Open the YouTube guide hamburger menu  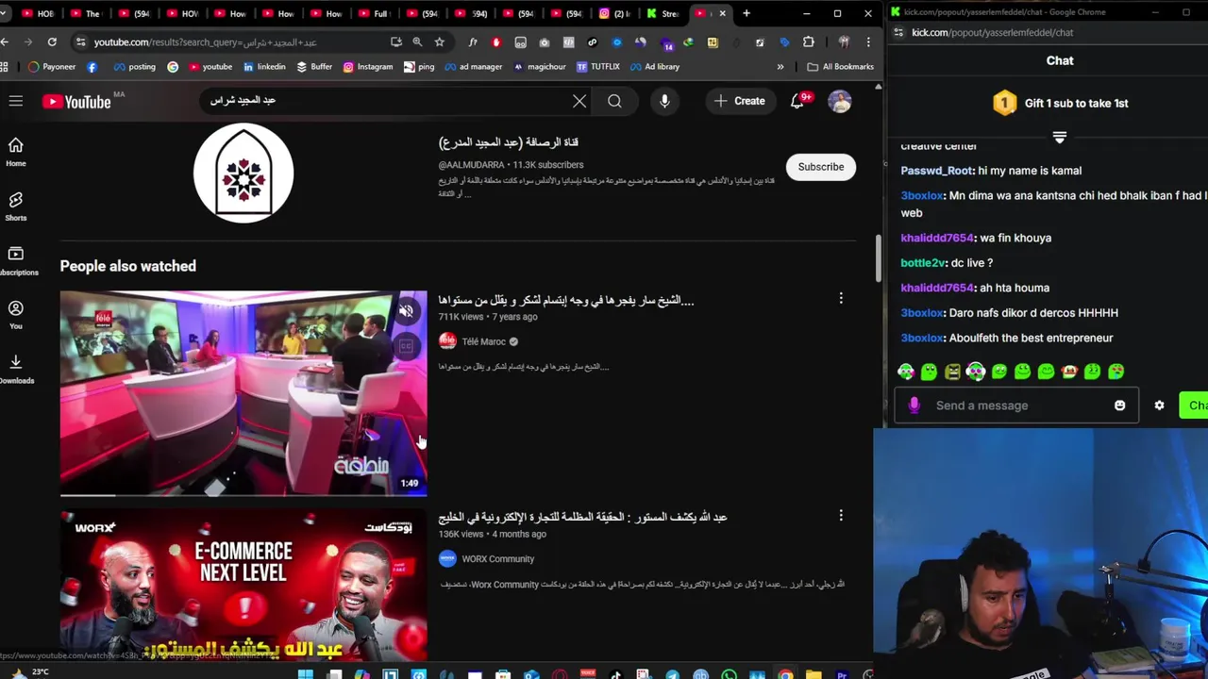tap(16, 101)
